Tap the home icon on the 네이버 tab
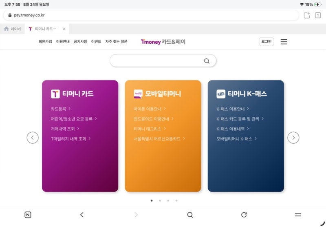The width and height of the screenshot is (326, 227). click(x=7, y=29)
